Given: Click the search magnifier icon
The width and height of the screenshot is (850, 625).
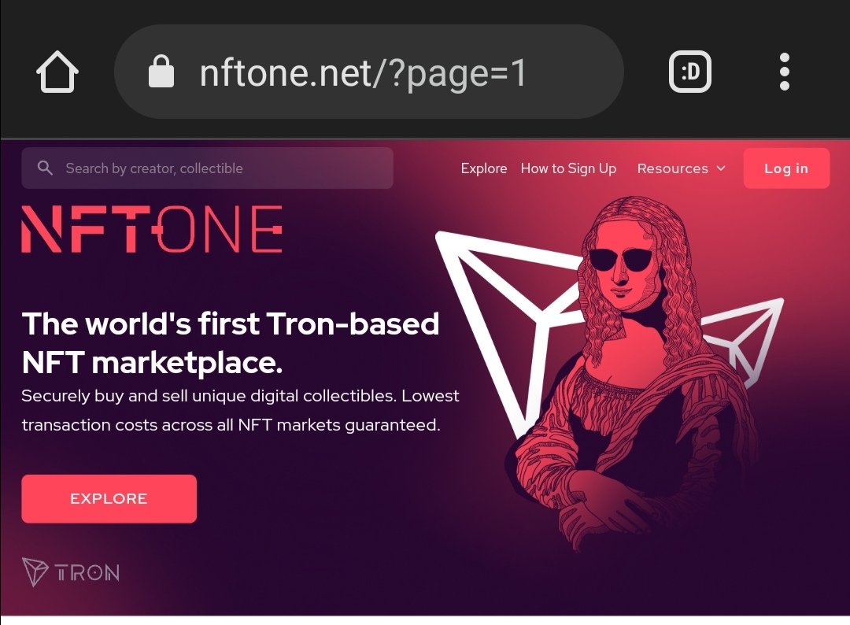Looking at the screenshot, I should pyautogui.click(x=45, y=168).
